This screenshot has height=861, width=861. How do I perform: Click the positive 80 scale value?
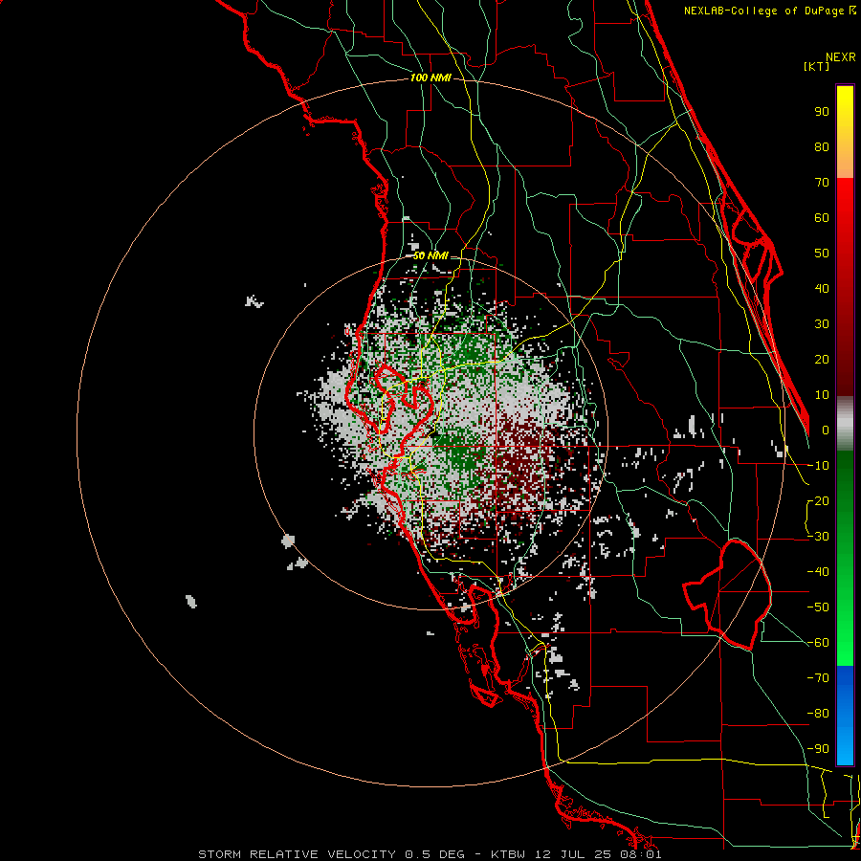tap(822, 147)
